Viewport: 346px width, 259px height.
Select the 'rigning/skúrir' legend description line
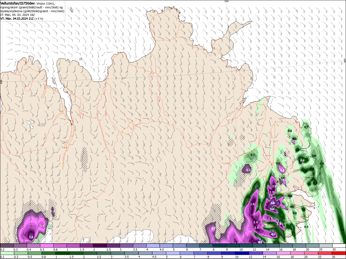click(x=32, y=7)
